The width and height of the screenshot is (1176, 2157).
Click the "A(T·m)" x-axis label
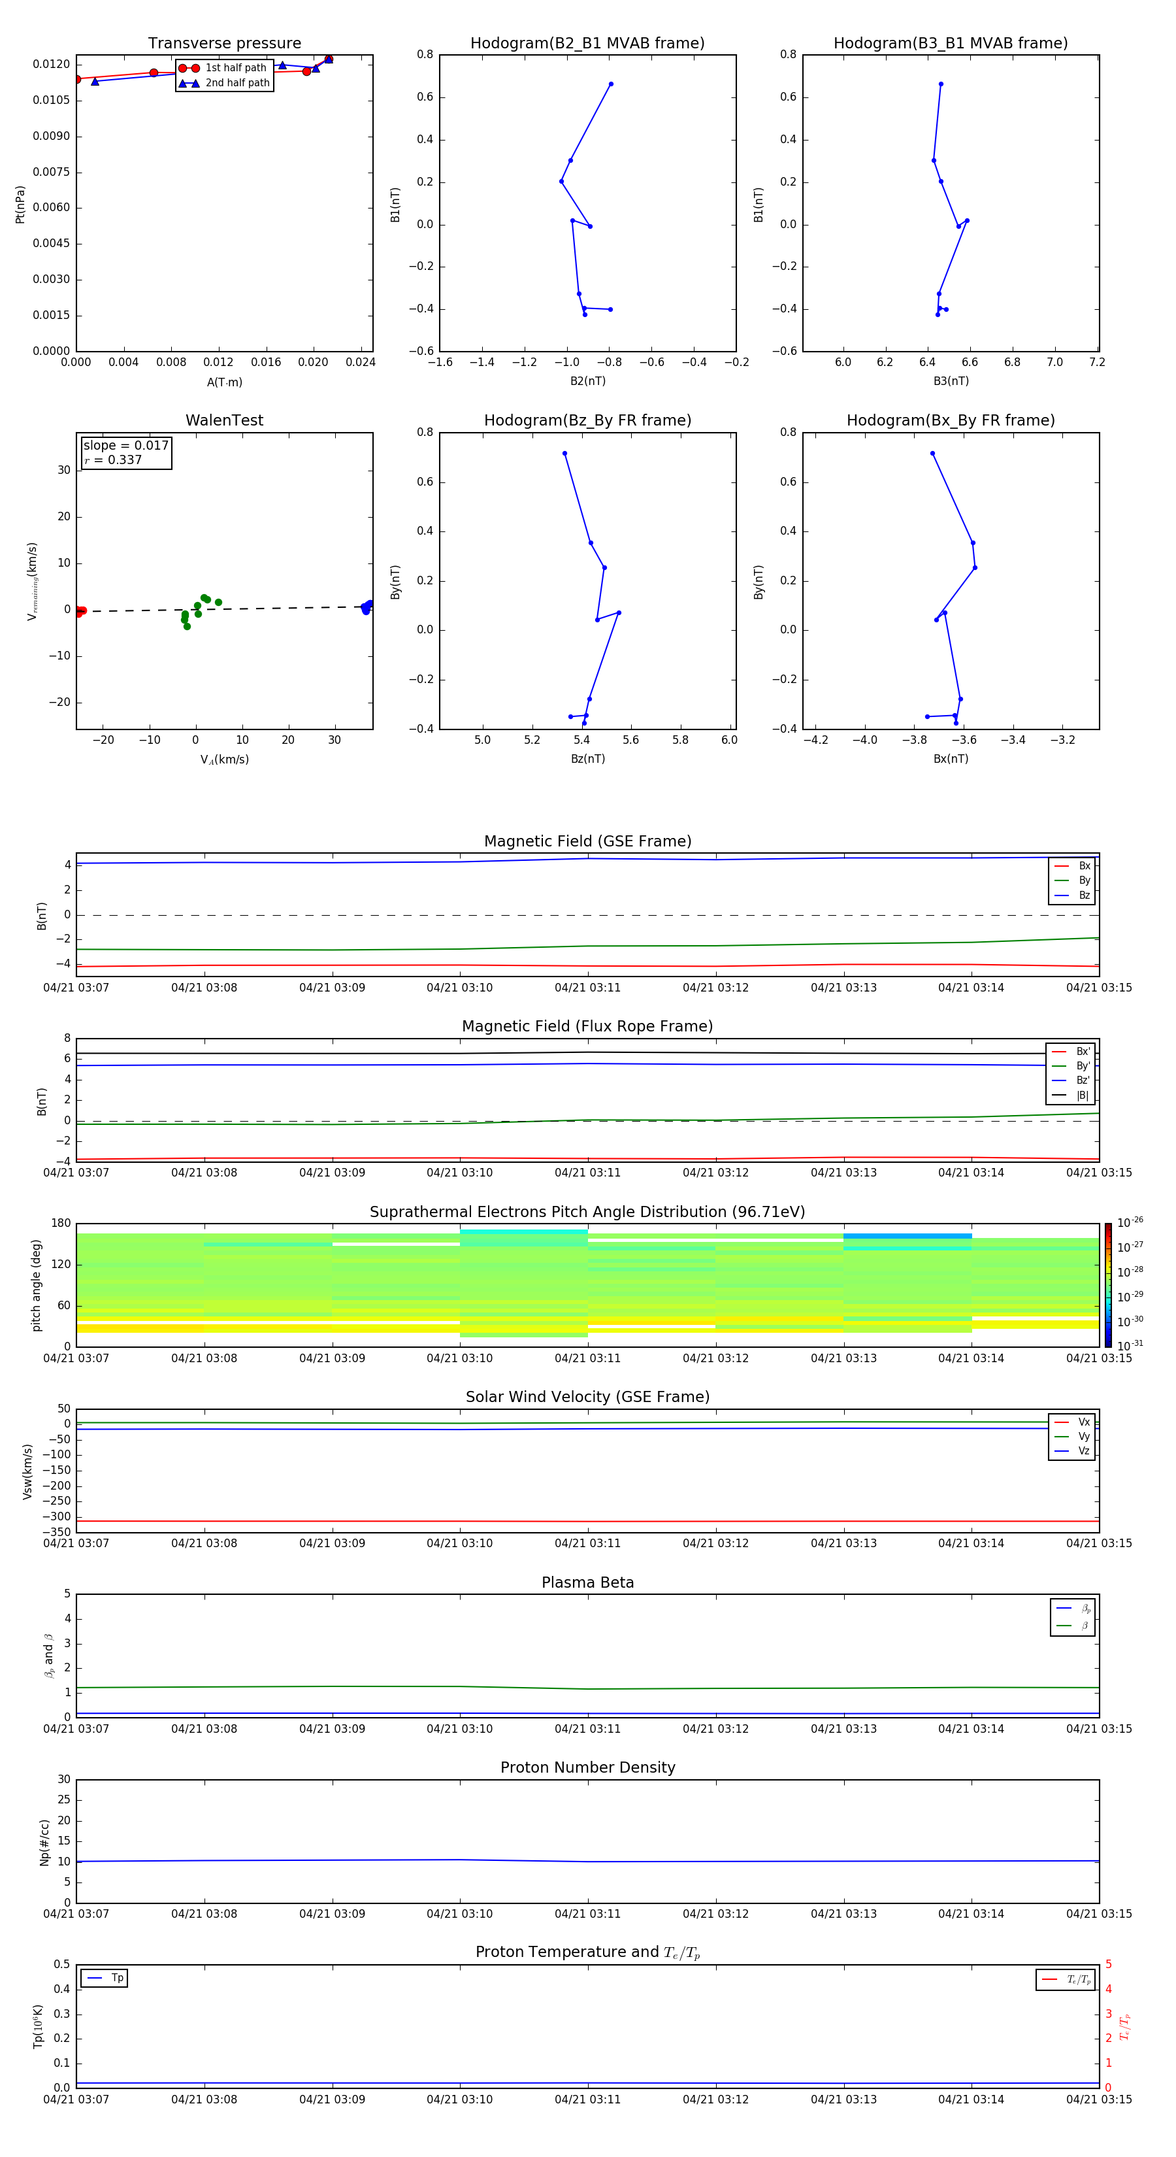coord(224,382)
